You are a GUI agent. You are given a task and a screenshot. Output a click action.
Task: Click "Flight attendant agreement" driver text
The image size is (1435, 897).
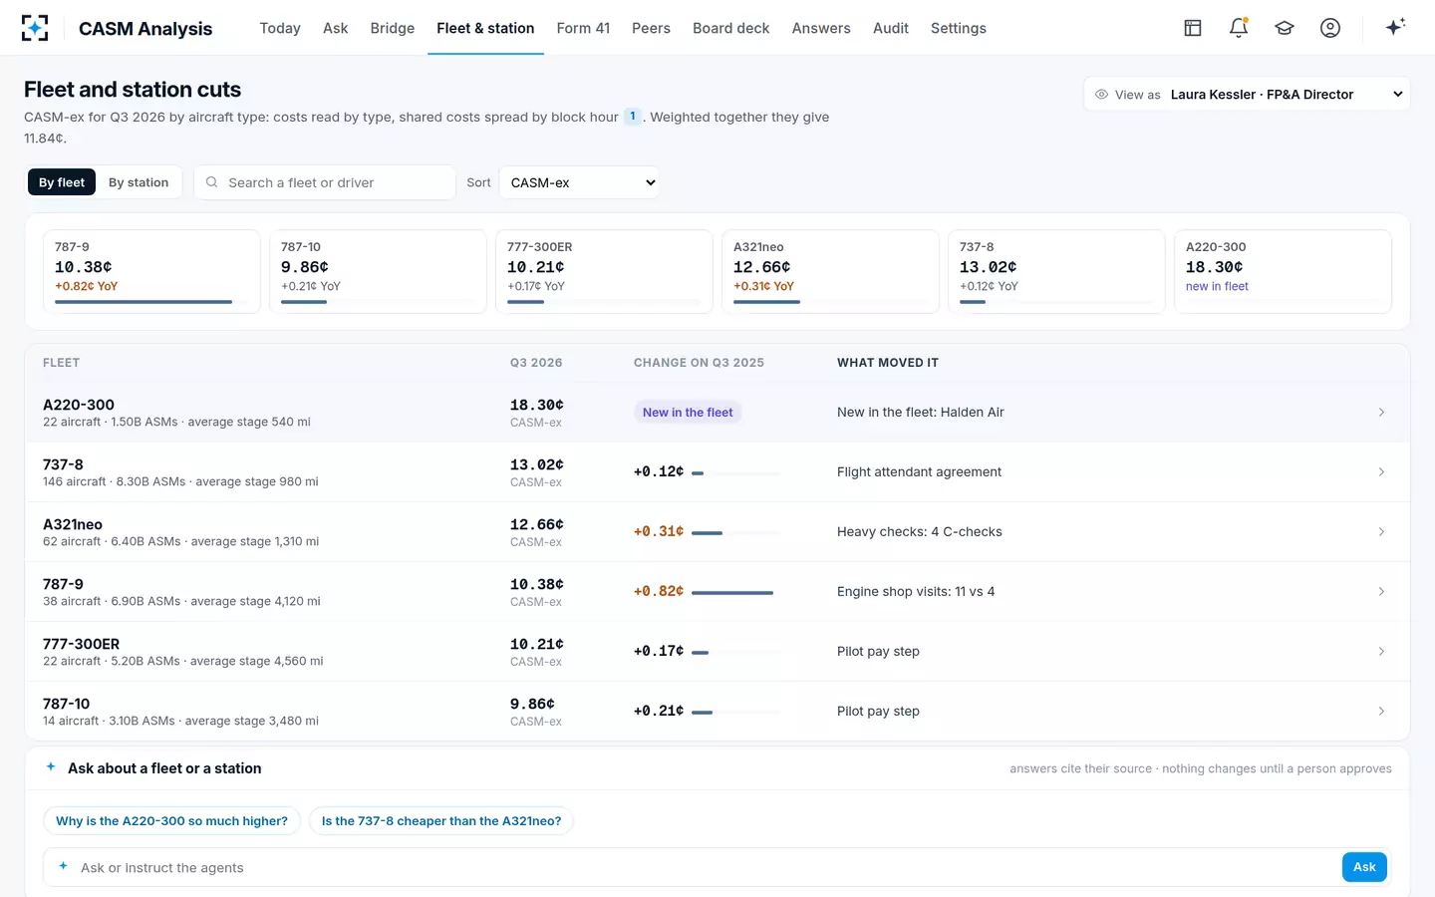[x=919, y=472]
